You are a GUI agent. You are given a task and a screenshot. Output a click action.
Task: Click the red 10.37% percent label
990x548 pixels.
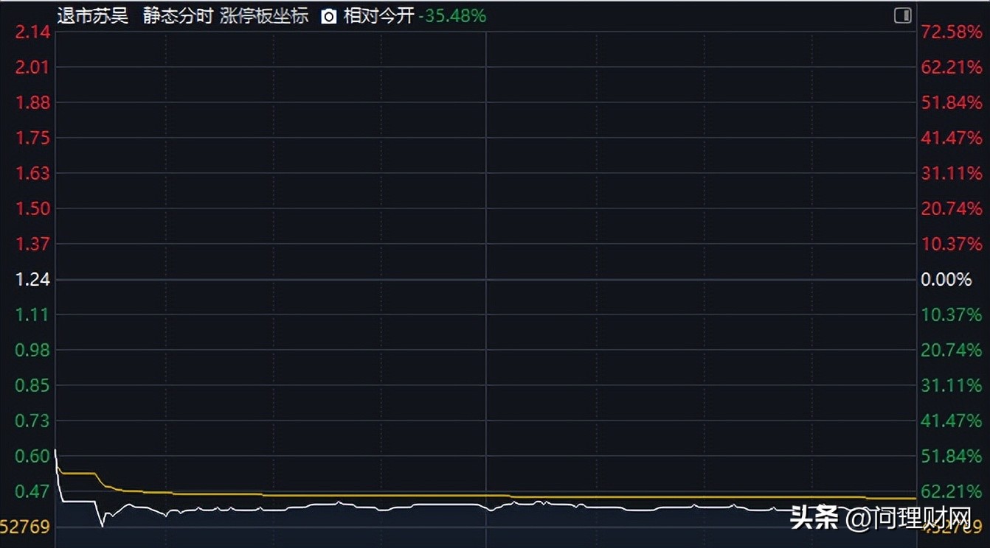(x=952, y=244)
